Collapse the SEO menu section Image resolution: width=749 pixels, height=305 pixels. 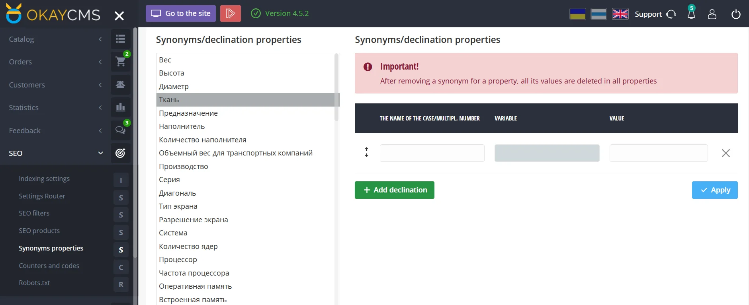point(55,153)
